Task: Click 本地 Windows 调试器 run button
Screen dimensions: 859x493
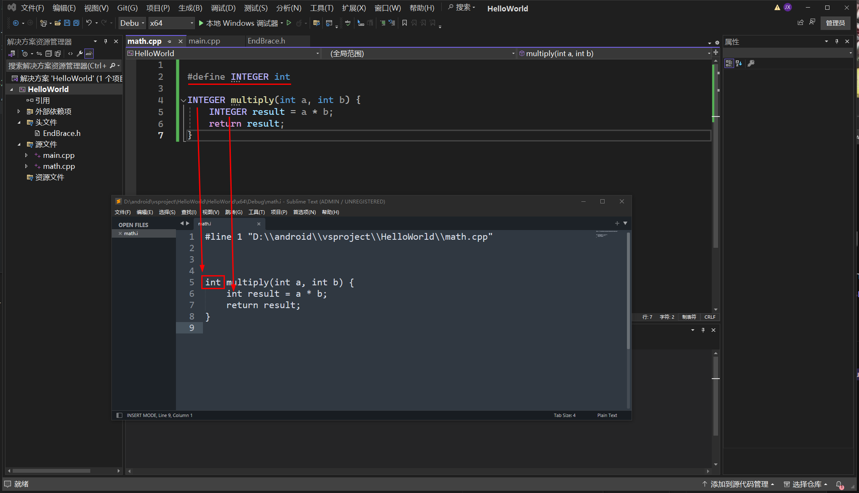Action: pos(239,23)
